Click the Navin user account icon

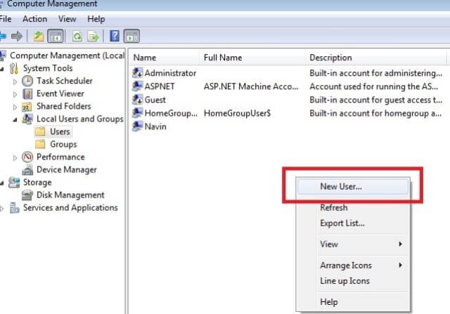point(137,126)
